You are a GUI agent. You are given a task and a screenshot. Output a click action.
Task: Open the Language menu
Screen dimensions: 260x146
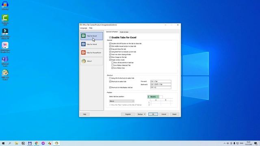83,28
